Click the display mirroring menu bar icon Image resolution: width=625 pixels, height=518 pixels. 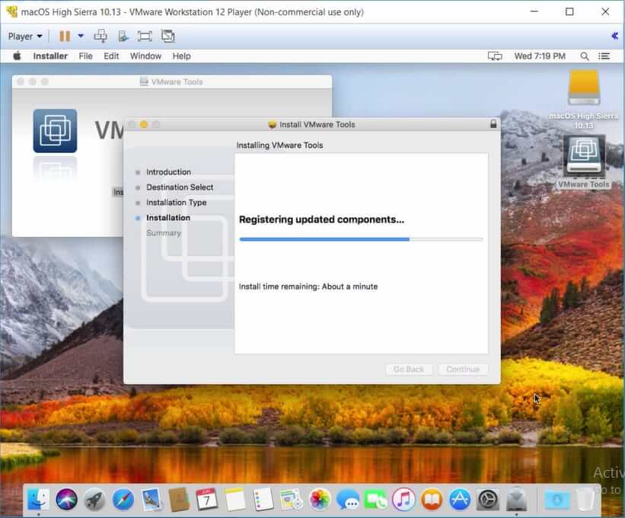pos(495,56)
